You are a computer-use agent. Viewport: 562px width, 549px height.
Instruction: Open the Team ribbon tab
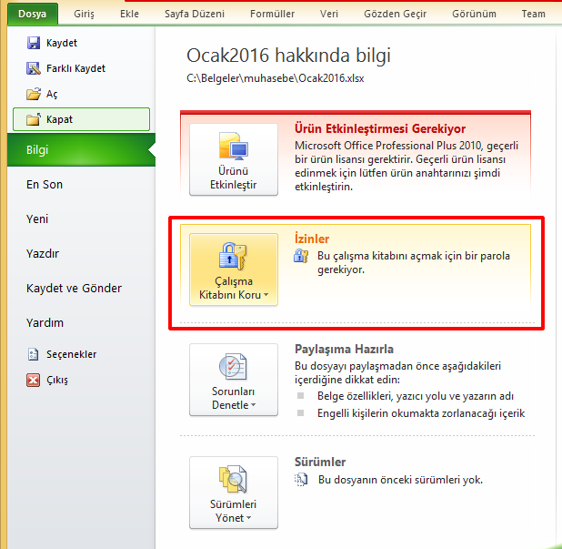click(x=533, y=14)
